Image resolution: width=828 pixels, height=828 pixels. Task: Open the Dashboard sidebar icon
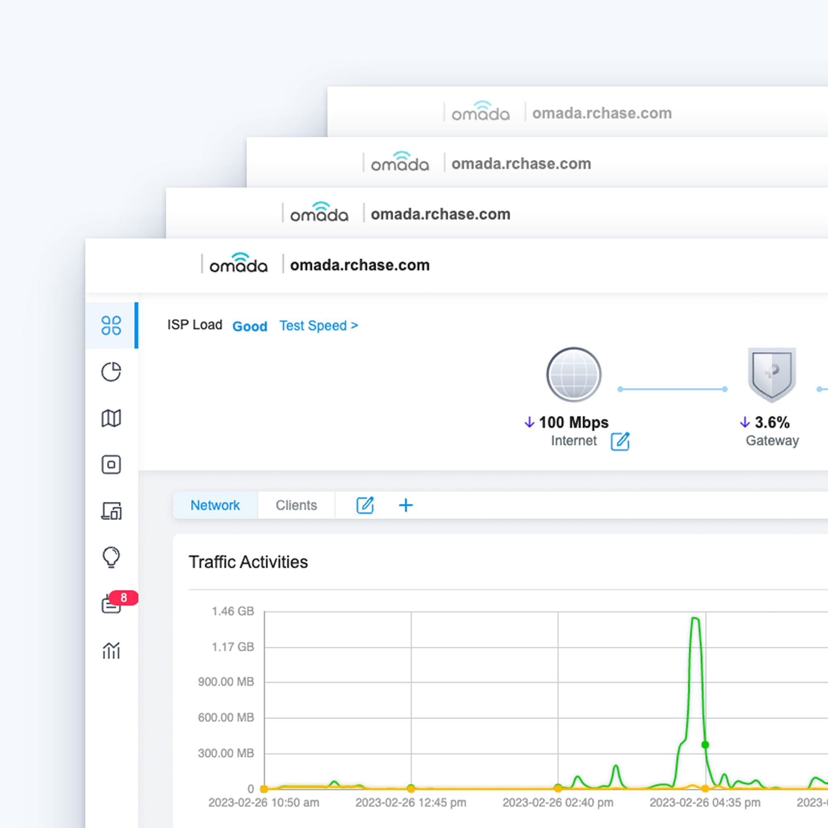[x=111, y=325]
